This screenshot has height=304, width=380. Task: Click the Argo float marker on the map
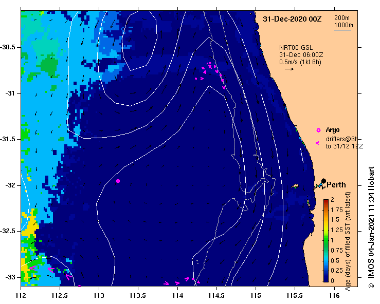click(x=118, y=181)
